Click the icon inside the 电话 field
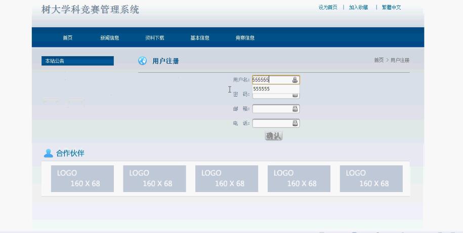This screenshot has width=463, height=233. coord(294,123)
